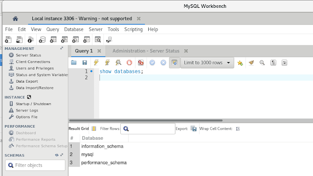Image resolution: width=313 pixels, height=176 pixels.
Task: Create a new view icon
Action: (x=64, y=40)
